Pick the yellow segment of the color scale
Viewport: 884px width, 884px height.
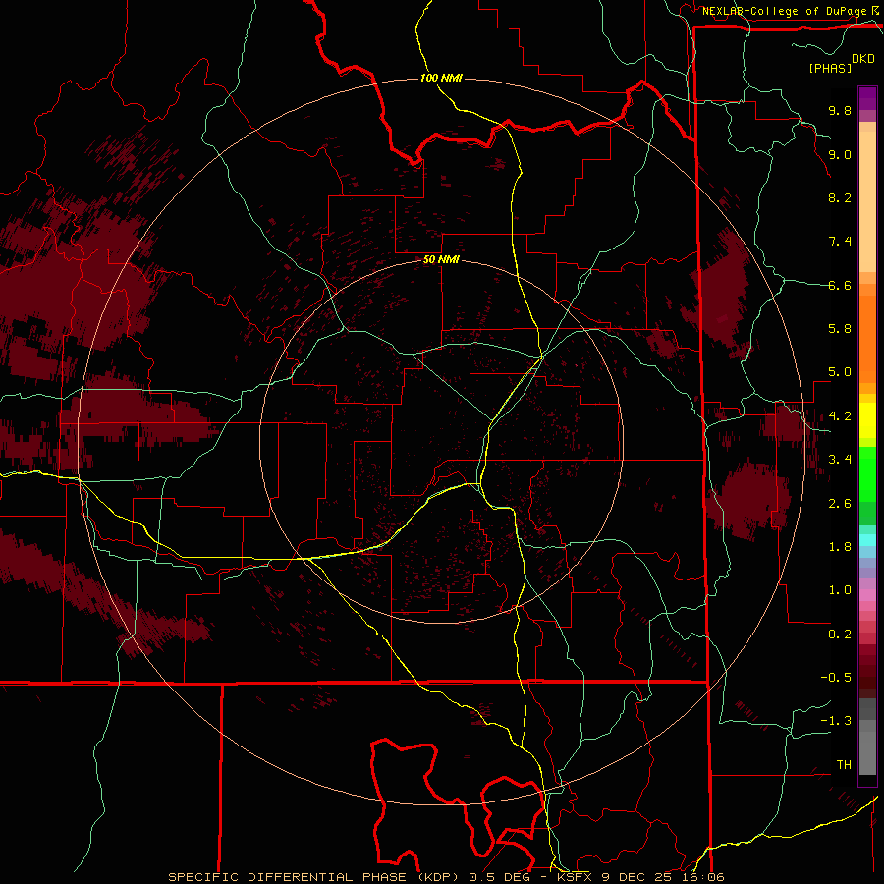tap(867, 420)
